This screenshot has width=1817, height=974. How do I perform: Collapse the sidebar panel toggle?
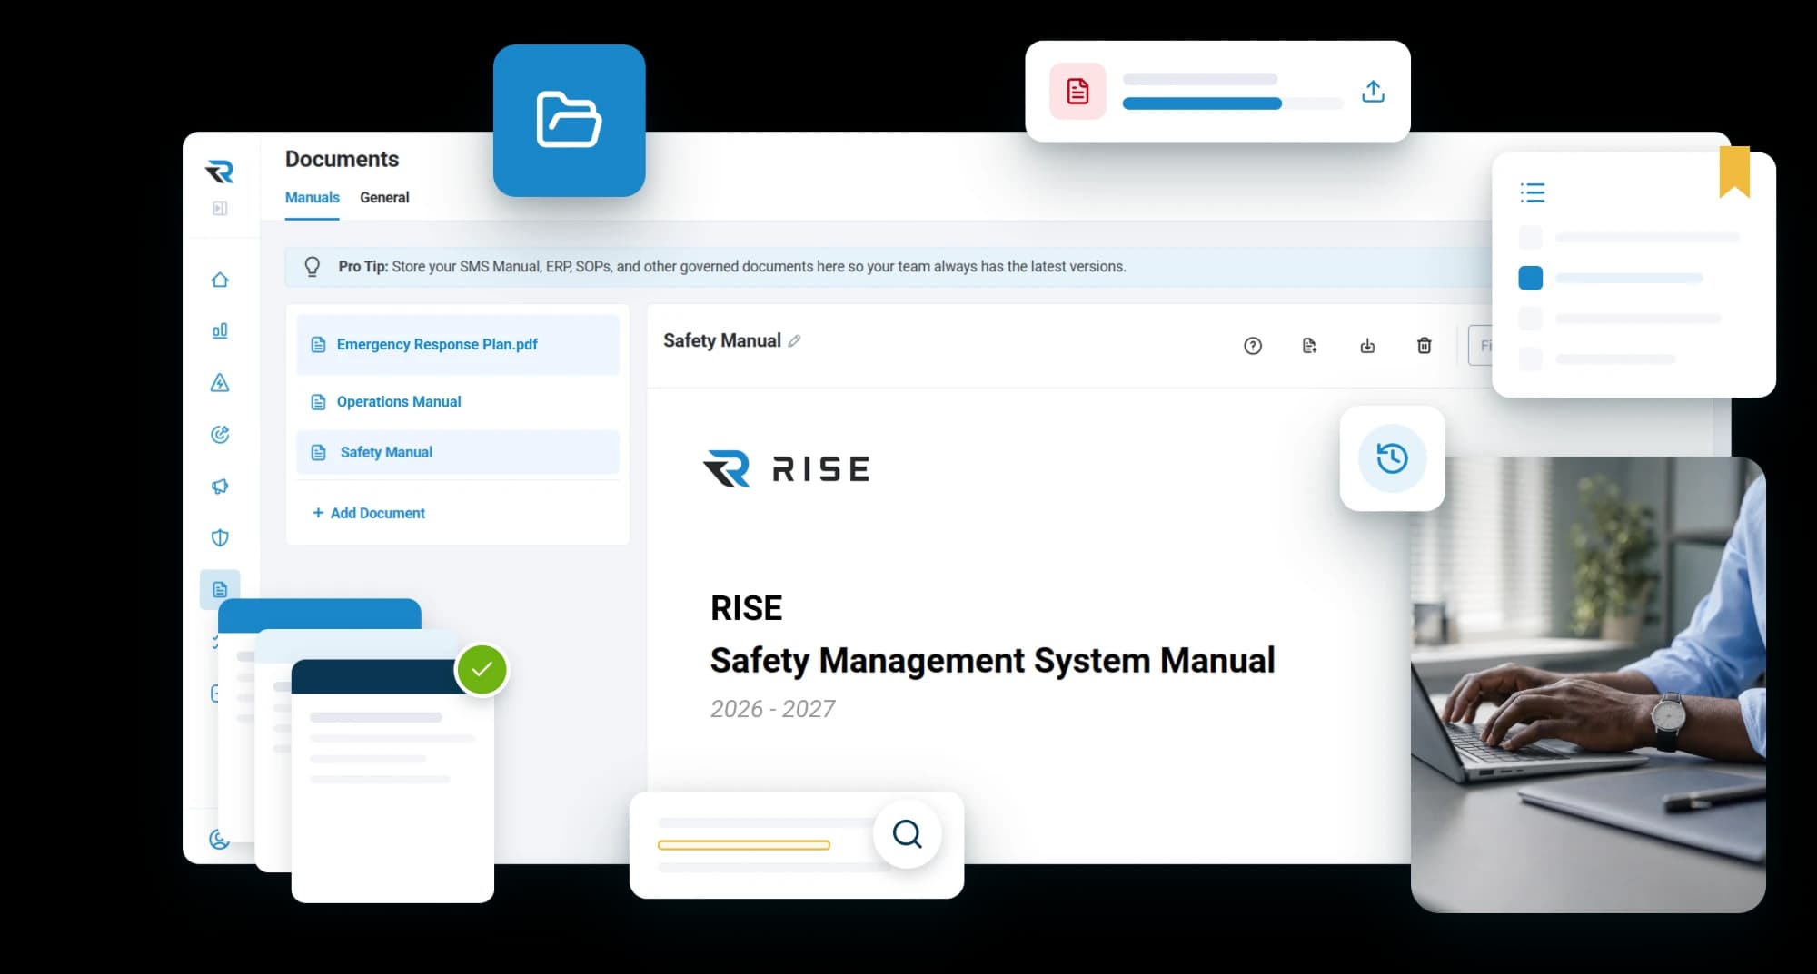click(x=220, y=208)
